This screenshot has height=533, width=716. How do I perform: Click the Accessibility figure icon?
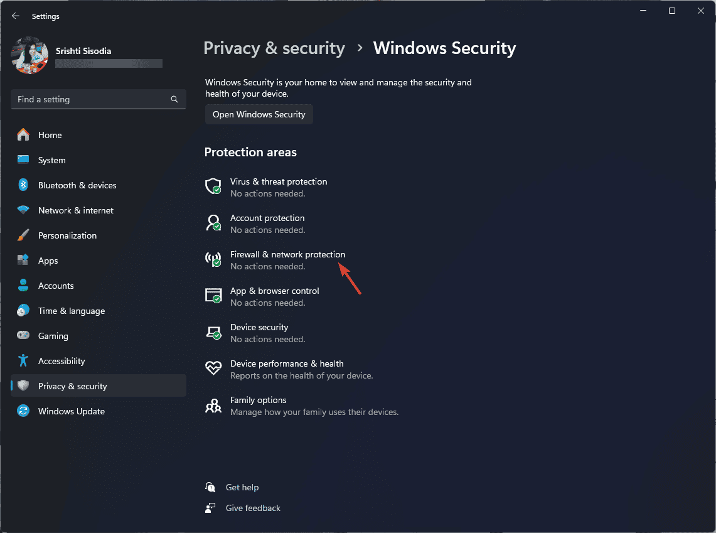coord(23,360)
